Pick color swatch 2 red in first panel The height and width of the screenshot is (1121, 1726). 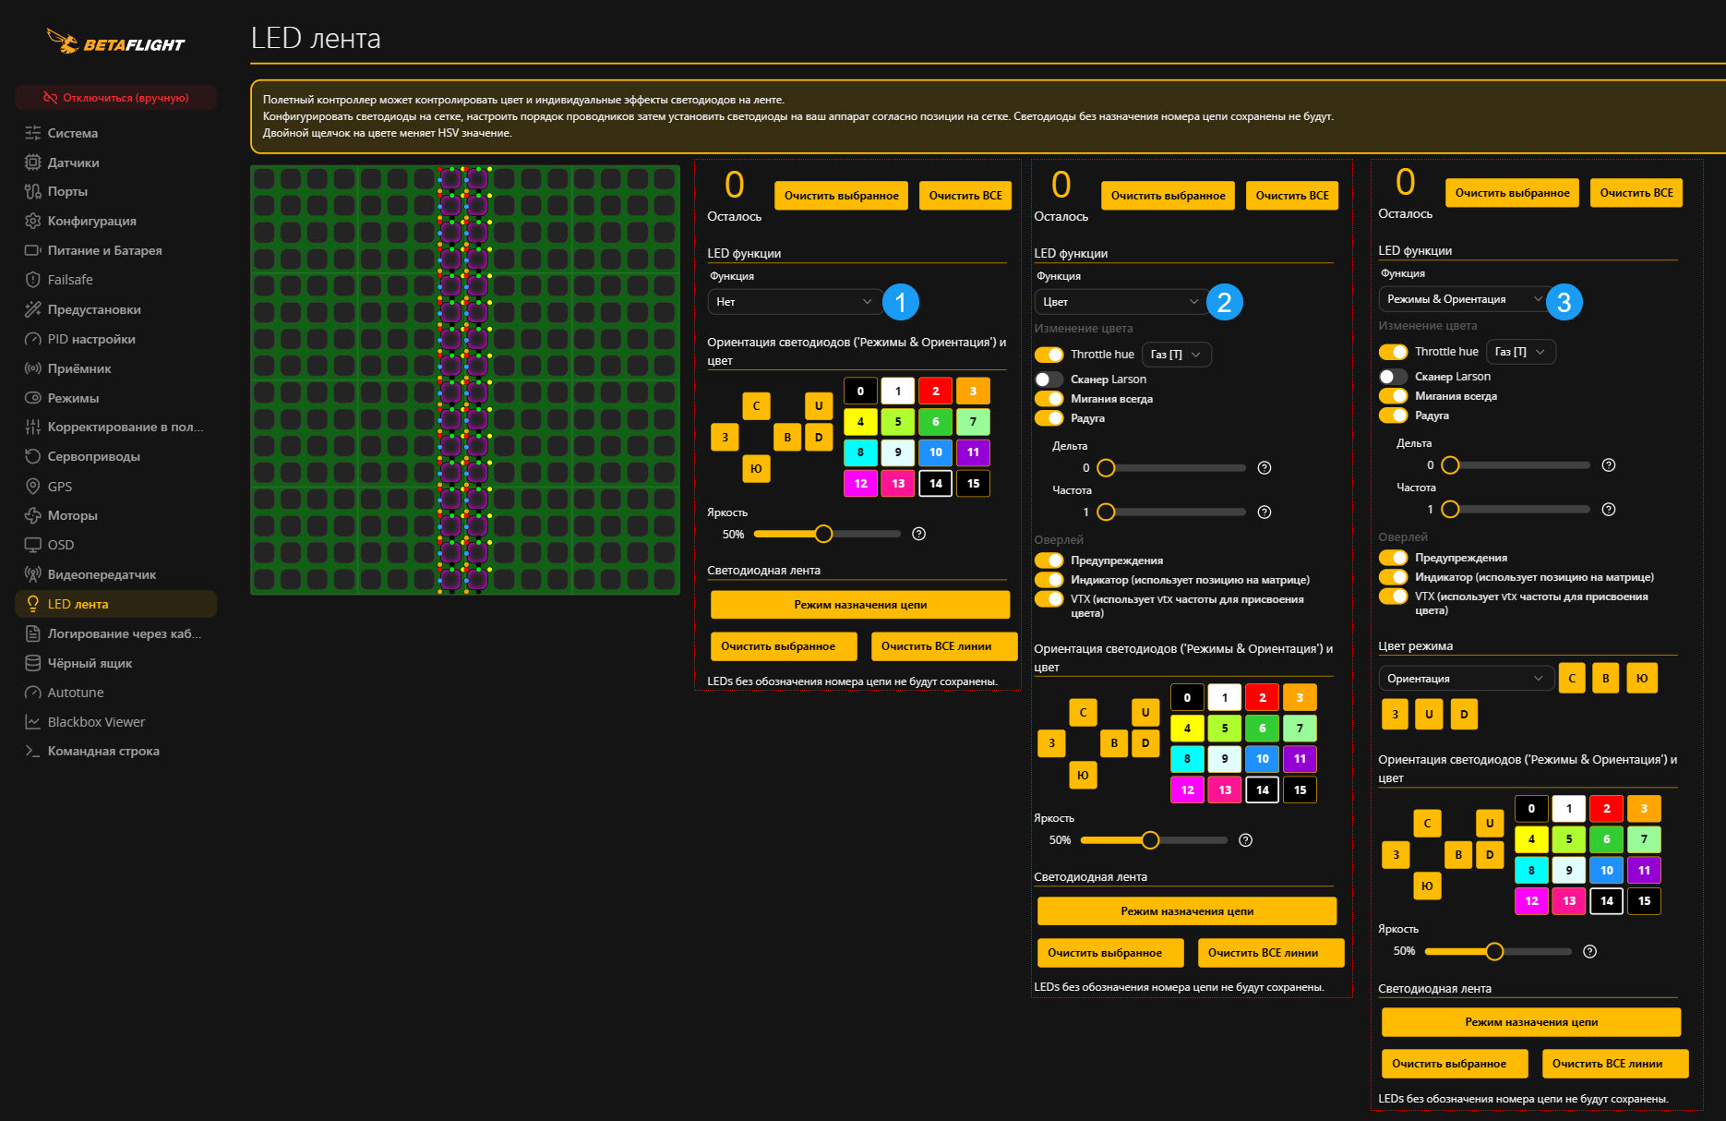coord(936,392)
